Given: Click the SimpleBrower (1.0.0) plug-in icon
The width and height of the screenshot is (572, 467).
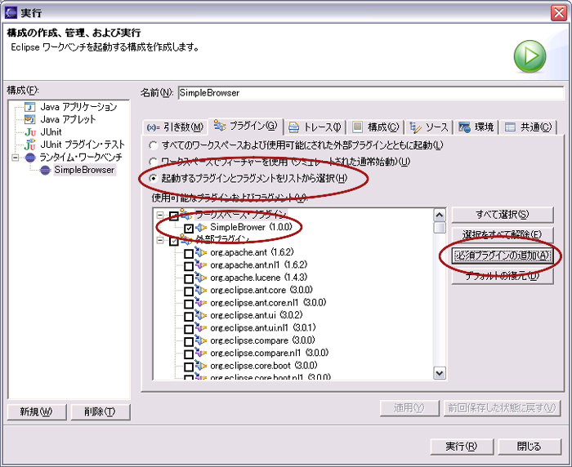Looking at the screenshot, I should pos(201,228).
